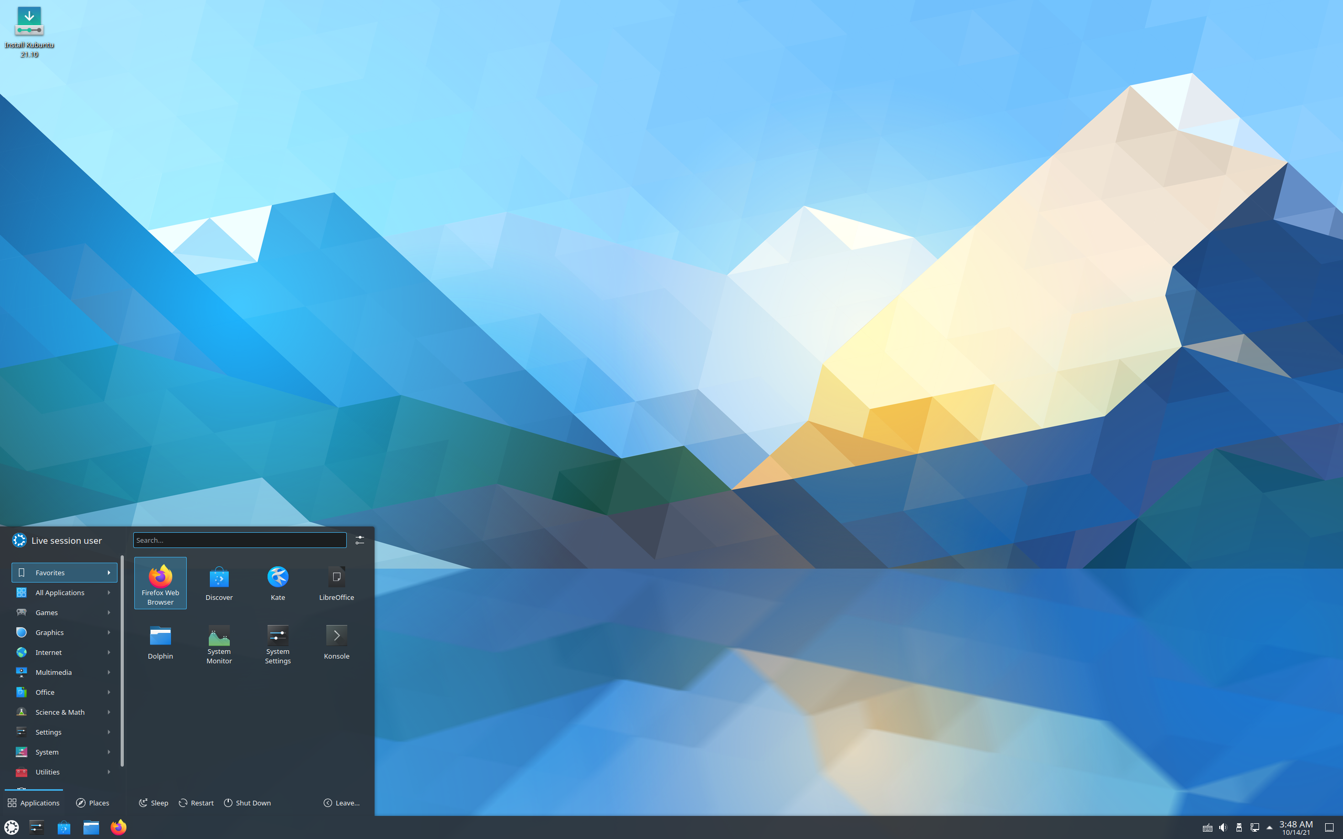This screenshot has height=839, width=1343.
Task: Select the Favorites category
Action: 65,573
